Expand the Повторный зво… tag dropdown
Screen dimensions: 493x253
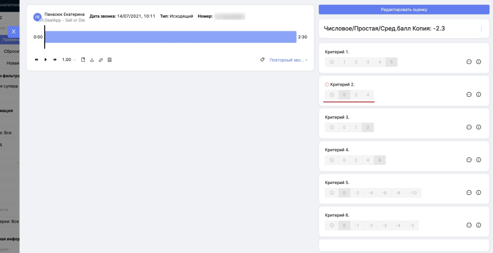pos(289,60)
